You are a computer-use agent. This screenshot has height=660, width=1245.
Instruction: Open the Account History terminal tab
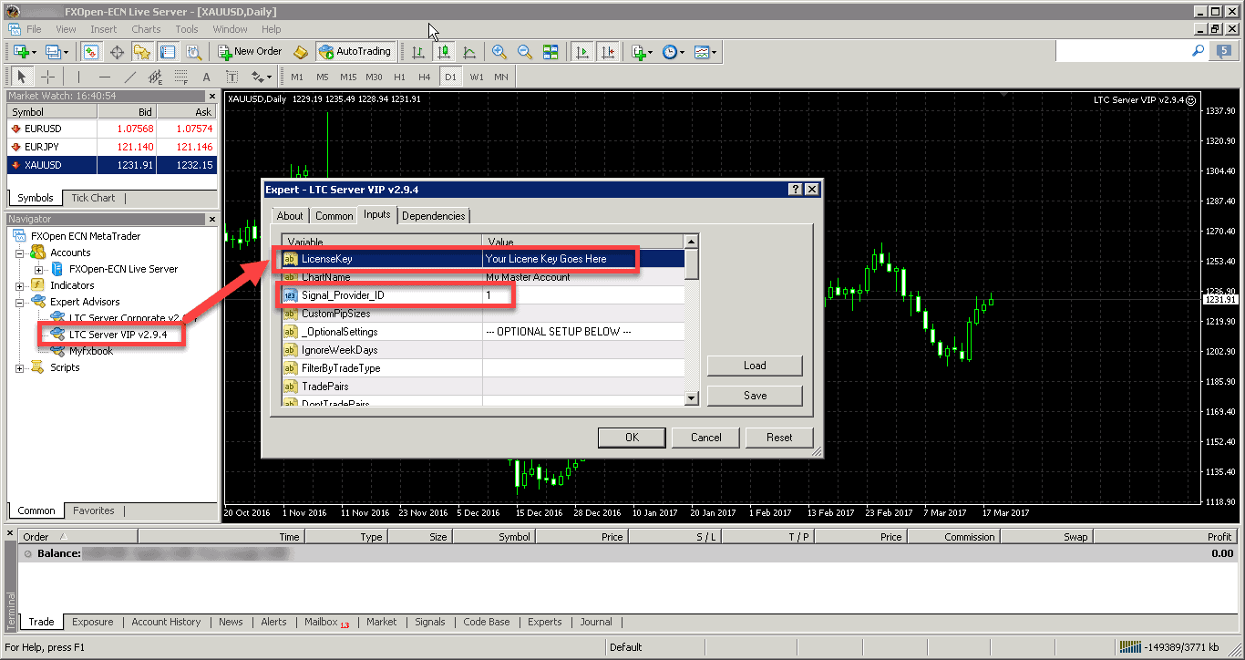pos(166,622)
